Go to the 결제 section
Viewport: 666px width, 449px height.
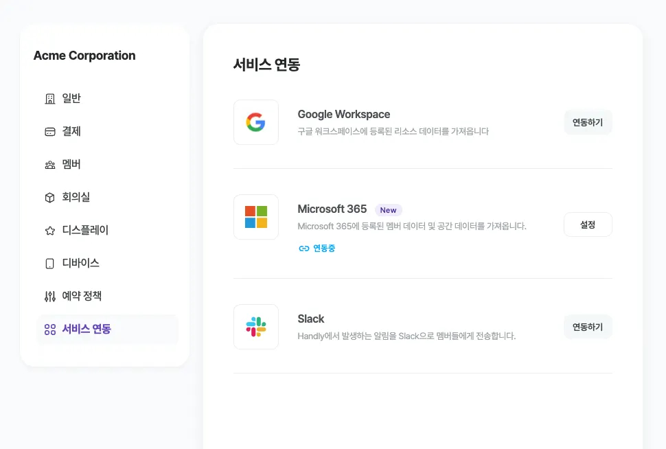click(x=108, y=132)
